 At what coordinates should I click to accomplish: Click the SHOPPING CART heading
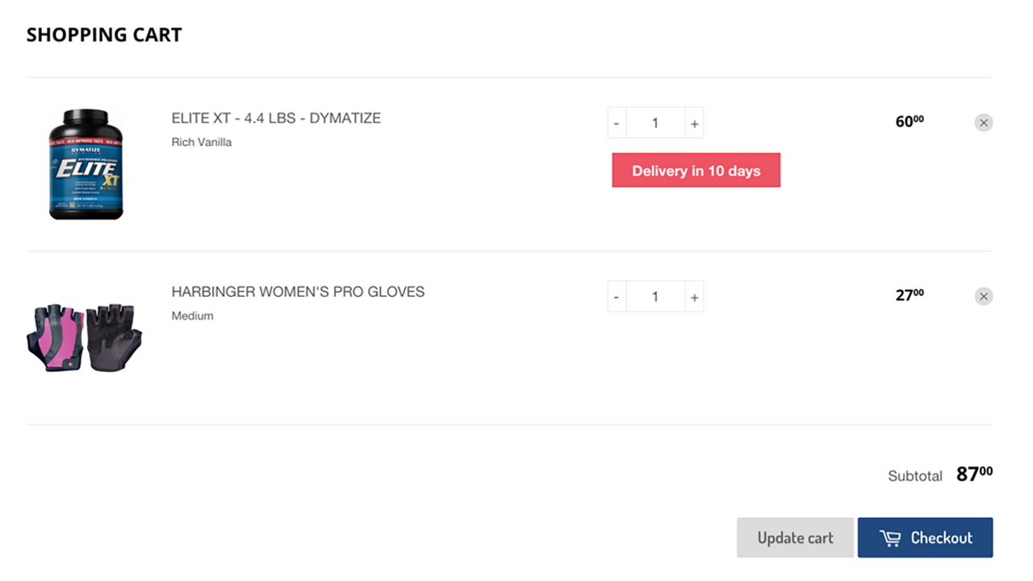103,34
